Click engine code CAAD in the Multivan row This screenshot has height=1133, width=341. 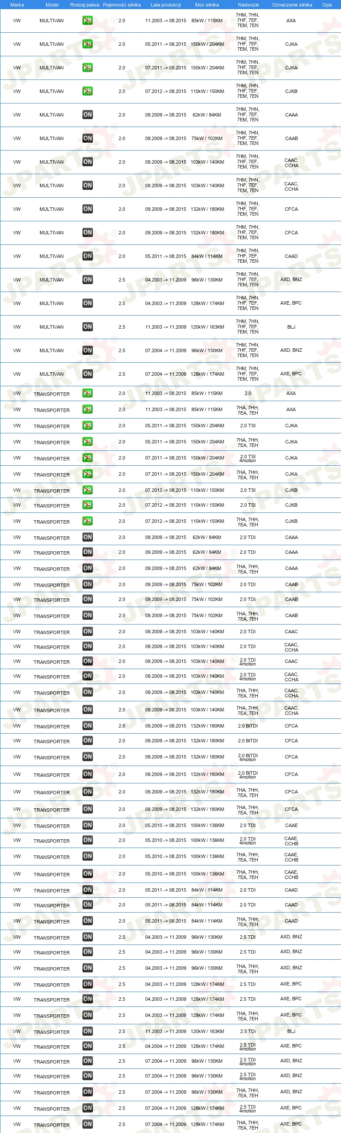291,257
